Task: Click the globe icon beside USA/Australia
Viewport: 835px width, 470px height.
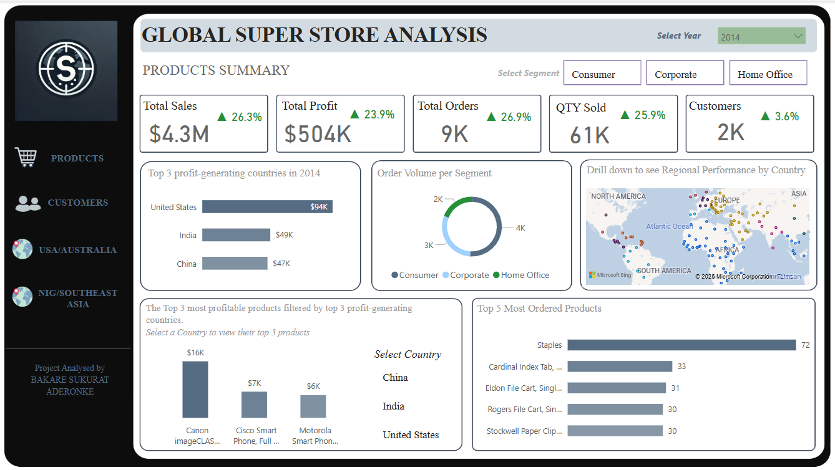Action: (22, 249)
